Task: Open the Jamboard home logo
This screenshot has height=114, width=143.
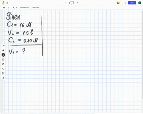Action: pos(3,3)
